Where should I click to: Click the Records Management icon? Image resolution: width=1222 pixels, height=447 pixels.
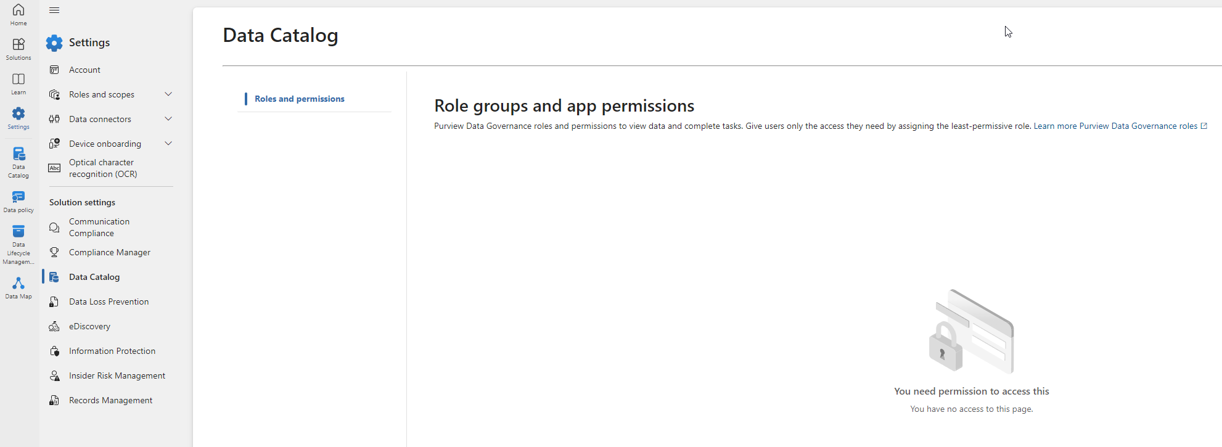click(54, 400)
